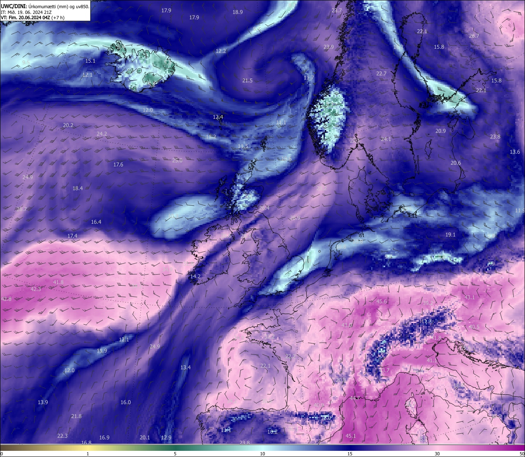Click the 11.9 map value
This screenshot has width=525, height=457.
coord(102,351)
